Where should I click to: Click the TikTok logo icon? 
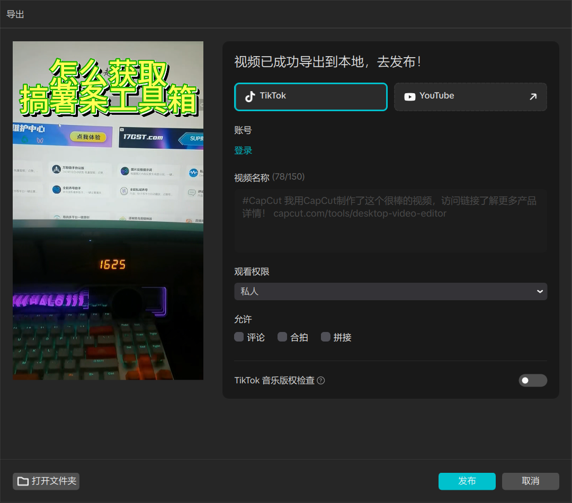tap(250, 96)
